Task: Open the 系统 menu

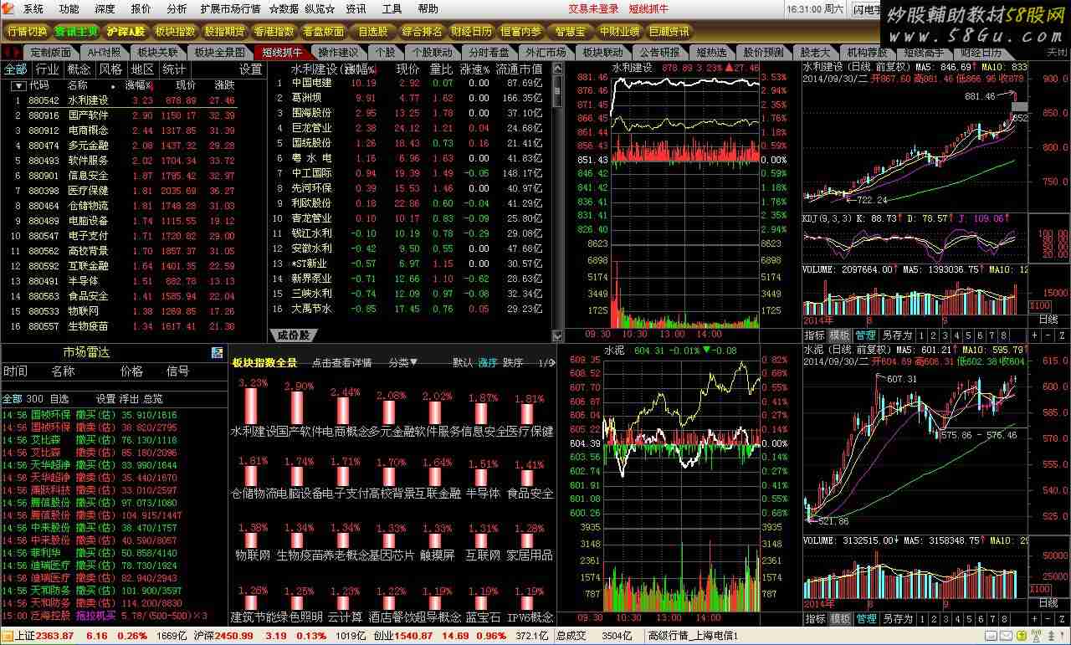Action: click(x=33, y=9)
